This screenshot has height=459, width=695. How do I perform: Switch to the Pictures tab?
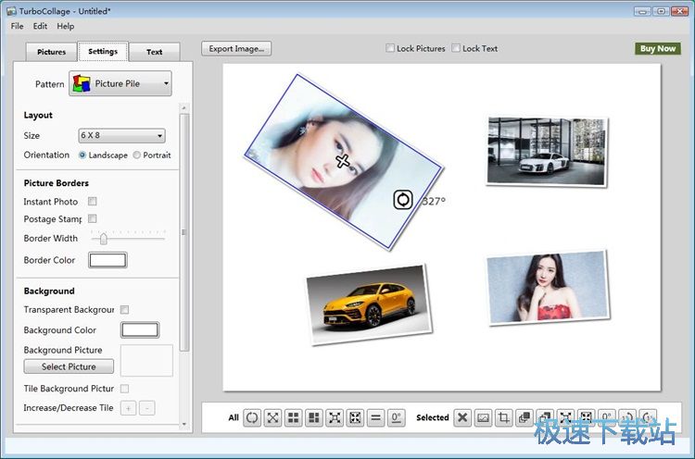[x=52, y=52]
